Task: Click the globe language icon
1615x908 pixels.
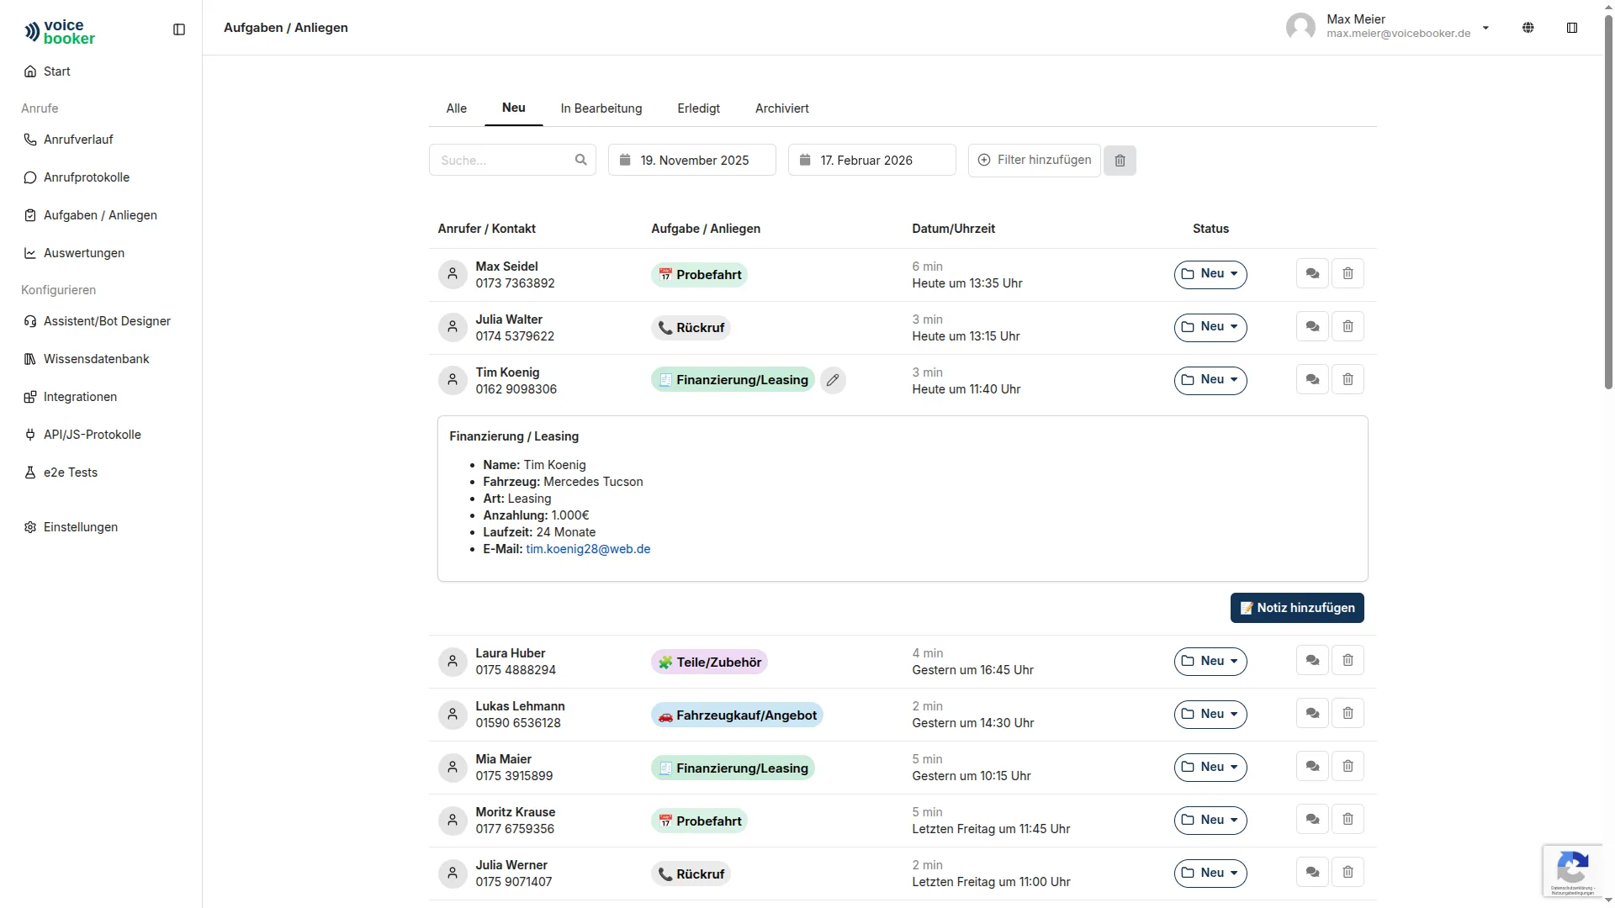Action: pos(1528,28)
